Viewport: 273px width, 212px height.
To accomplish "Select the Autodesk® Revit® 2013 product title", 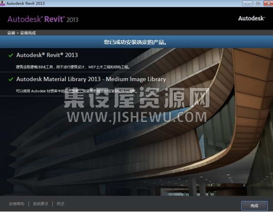I will pos(47,55).
